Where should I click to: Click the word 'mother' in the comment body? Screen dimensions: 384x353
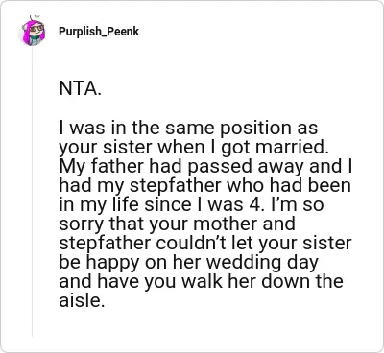coord(226,224)
